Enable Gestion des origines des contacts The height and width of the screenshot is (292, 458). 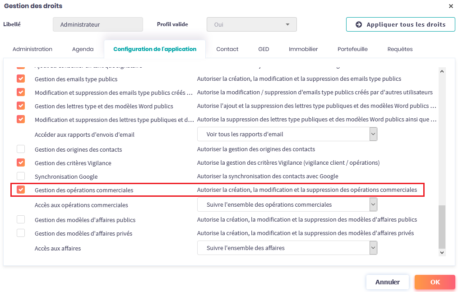(x=21, y=149)
